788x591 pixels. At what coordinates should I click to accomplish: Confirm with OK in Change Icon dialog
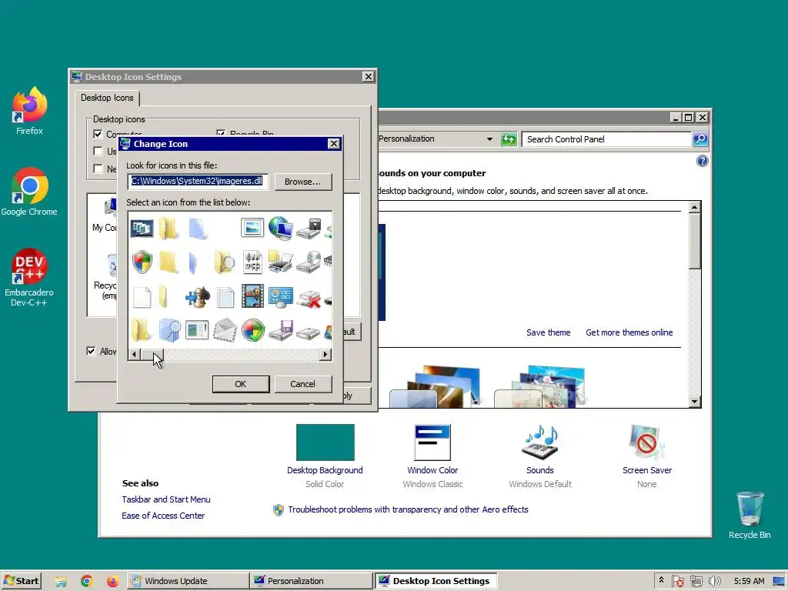241,384
